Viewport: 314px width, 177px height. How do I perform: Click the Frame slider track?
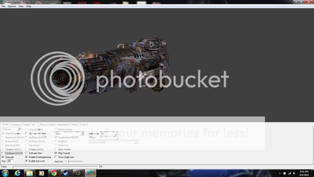pyautogui.click(x=55, y=167)
